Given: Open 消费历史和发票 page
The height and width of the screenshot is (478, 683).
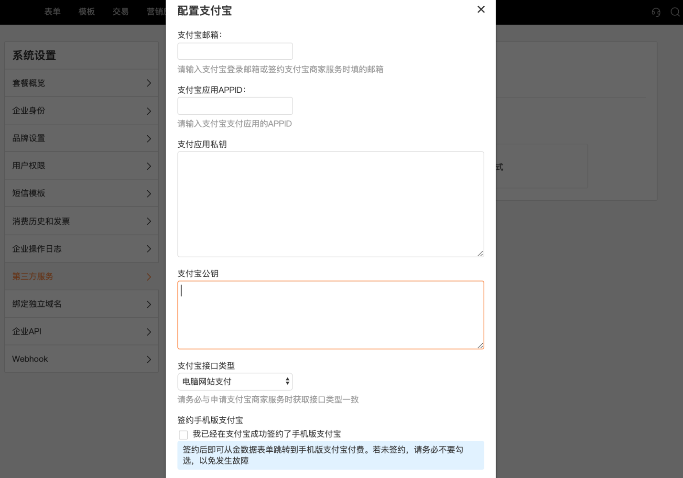Looking at the screenshot, I should pyautogui.click(x=81, y=221).
